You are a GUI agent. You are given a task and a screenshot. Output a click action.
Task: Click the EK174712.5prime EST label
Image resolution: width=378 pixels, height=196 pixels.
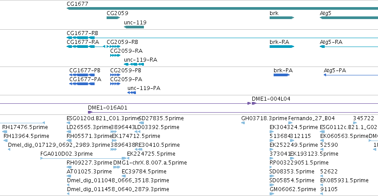coord(136,136)
